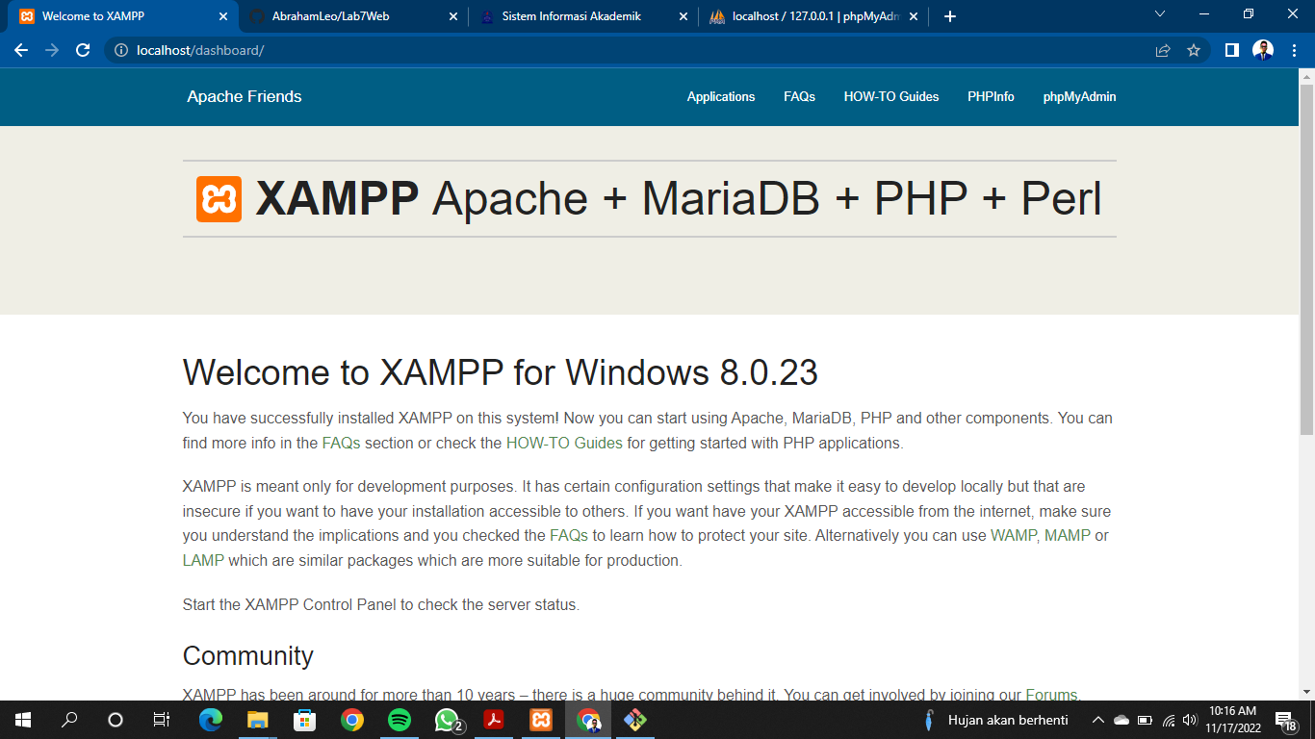1315x739 pixels.
Task: Open Microsoft Store from taskbar
Action: pyautogui.click(x=305, y=720)
